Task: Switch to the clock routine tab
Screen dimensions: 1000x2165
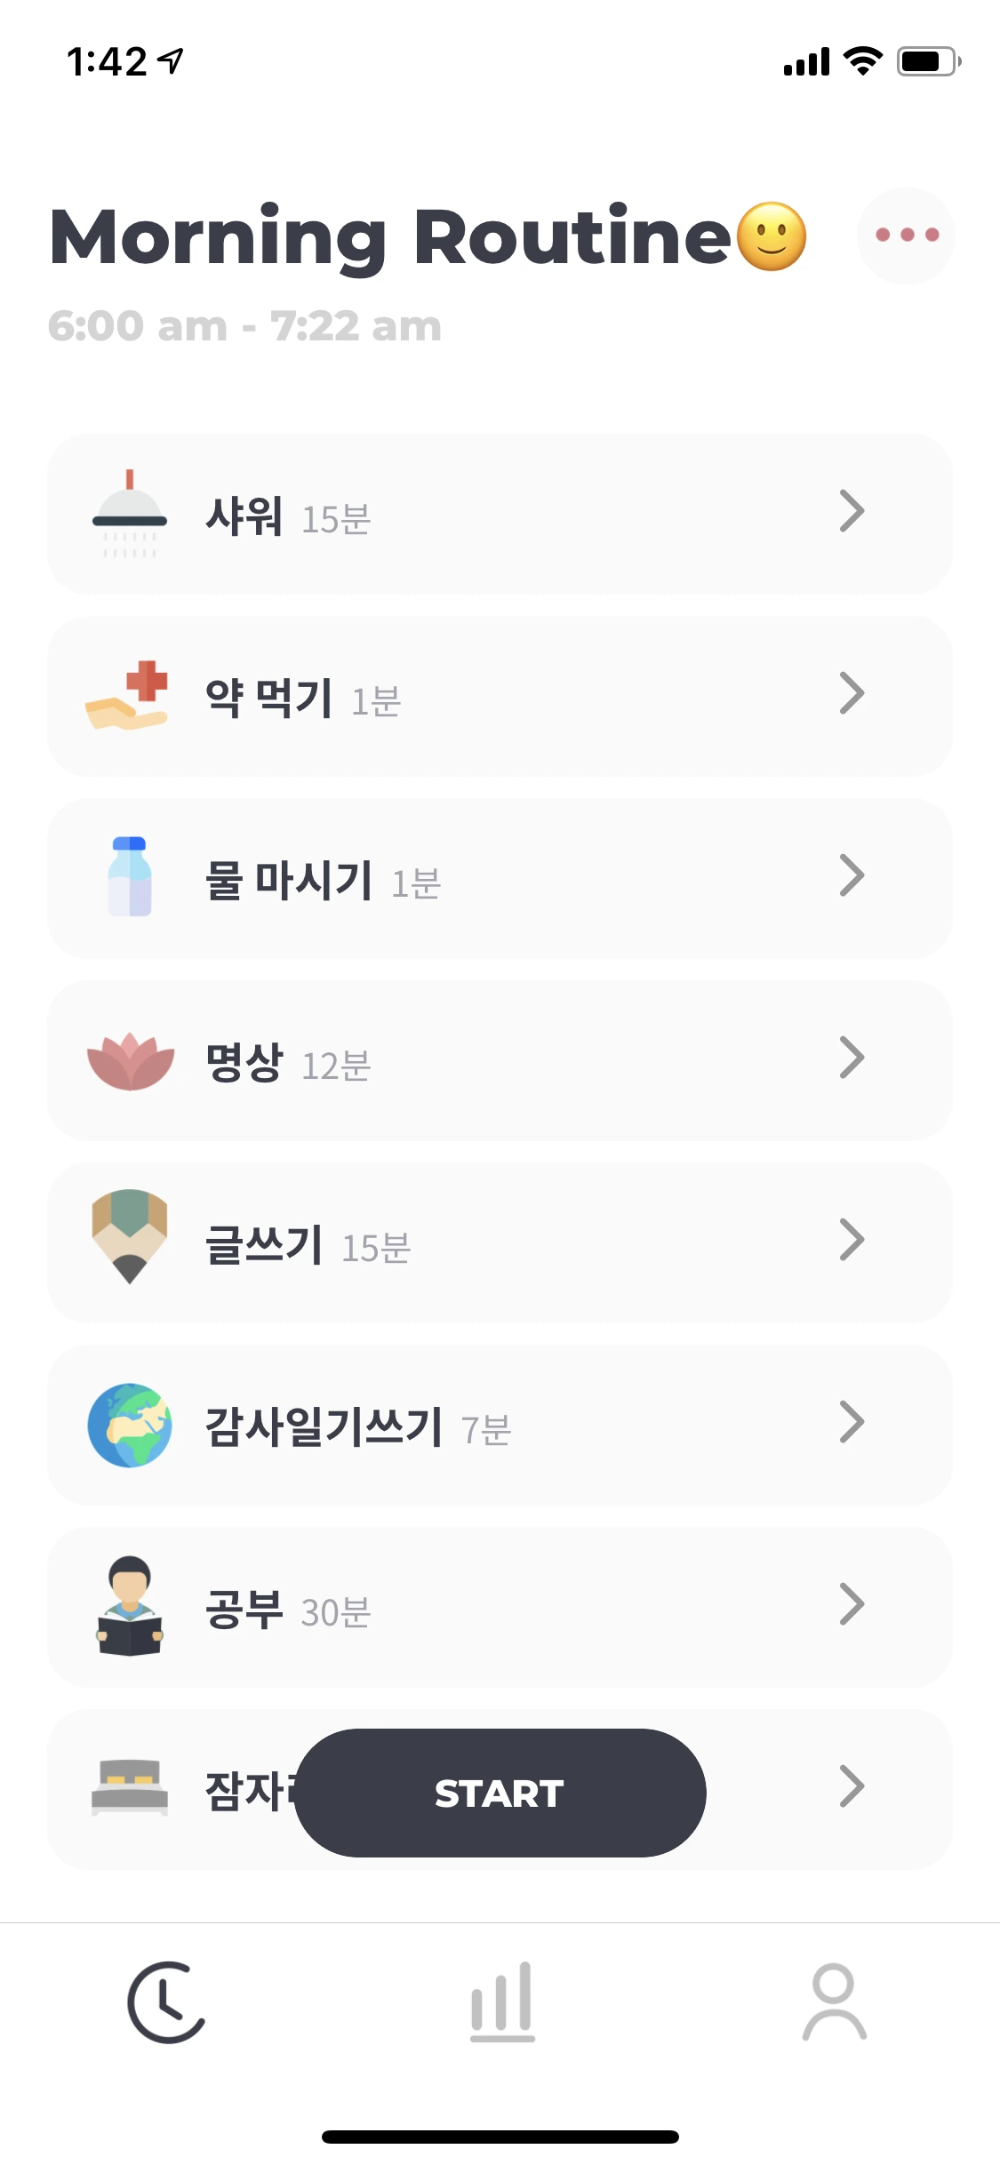Action: click(x=166, y=2002)
